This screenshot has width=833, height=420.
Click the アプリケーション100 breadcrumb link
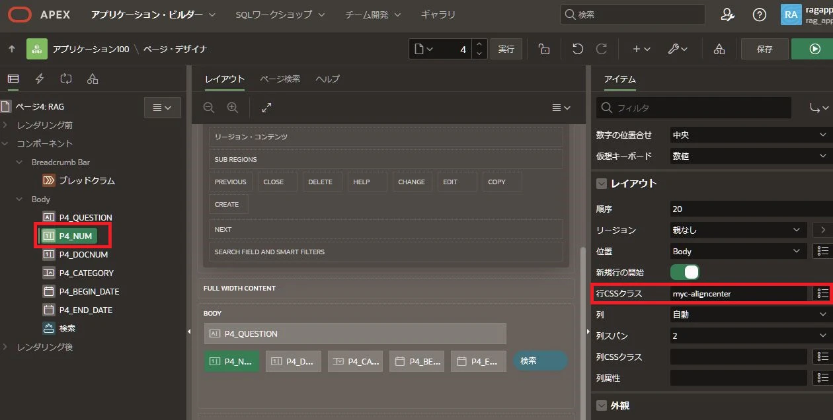pos(91,49)
